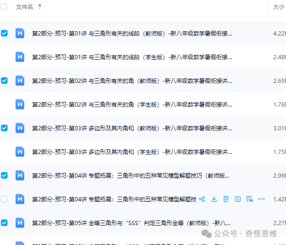Viewport: 286px width, 245px height.
Task: Uncheck the 第01讲 与三角形有关的线段 教师版 checkbox
Action: [x=4, y=33]
